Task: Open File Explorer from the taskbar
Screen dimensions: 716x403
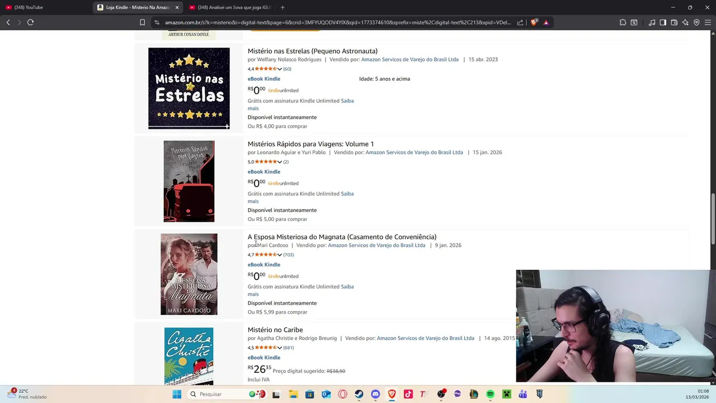Action: click(x=293, y=394)
